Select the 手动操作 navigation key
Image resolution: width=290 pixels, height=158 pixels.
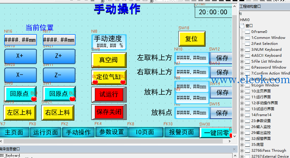[x=78, y=132]
